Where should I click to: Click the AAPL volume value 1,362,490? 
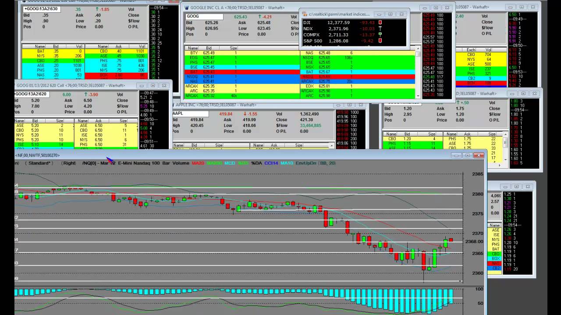tap(309, 114)
